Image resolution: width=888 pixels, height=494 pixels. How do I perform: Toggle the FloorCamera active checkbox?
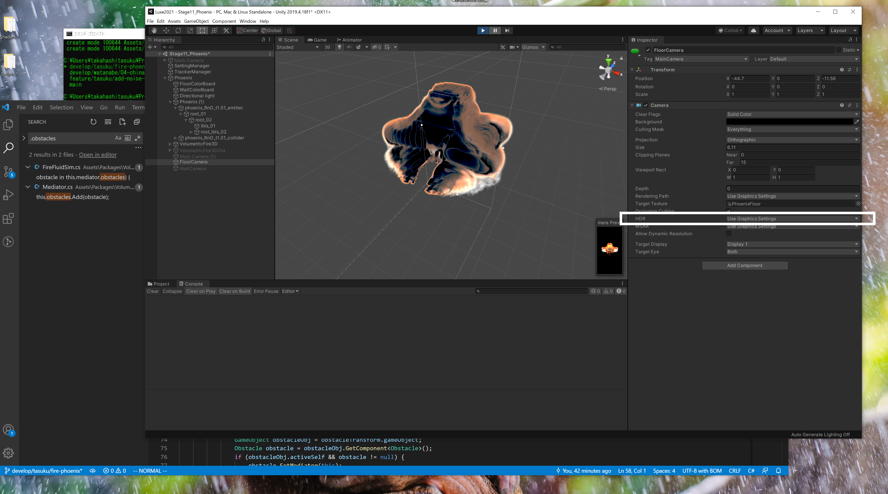click(x=648, y=50)
